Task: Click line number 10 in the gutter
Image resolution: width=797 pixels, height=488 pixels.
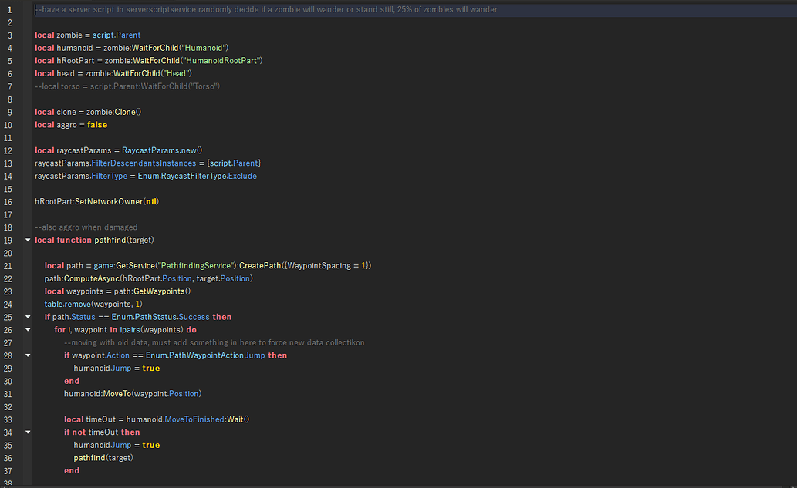Action: [x=8, y=125]
